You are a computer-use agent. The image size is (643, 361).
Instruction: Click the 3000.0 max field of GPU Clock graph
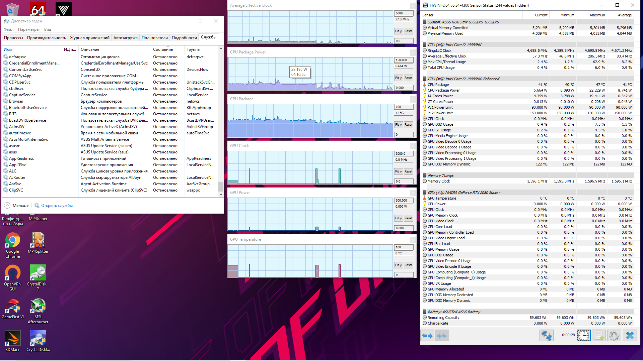(x=404, y=154)
